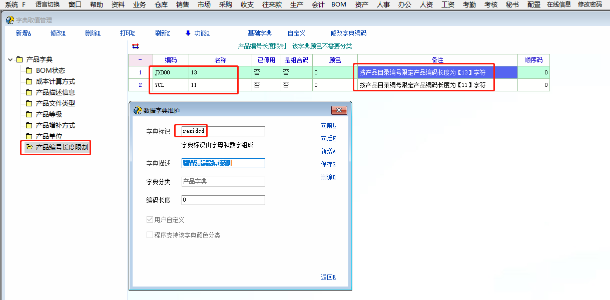
Task: Click the 编码长度 input field
Action: (x=223, y=200)
